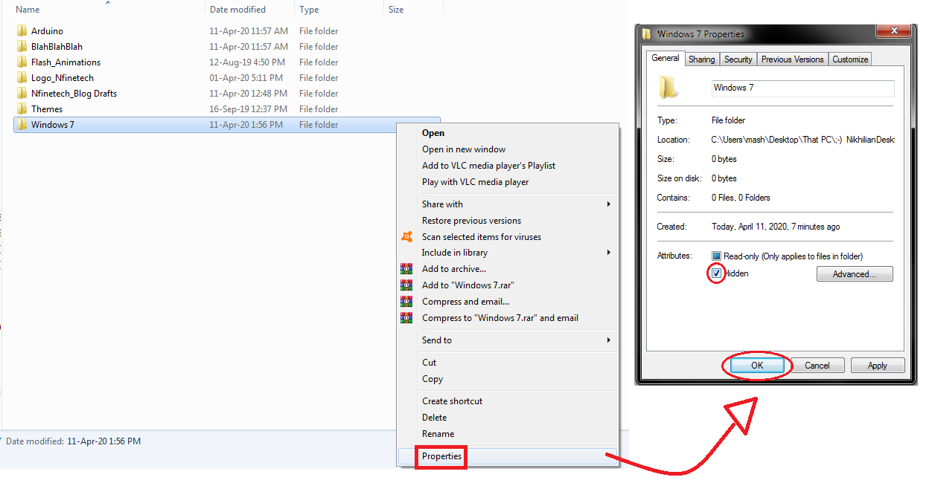Open the Advanced attributes dialog
The image size is (932, 483).
click(x=854, y=273)
